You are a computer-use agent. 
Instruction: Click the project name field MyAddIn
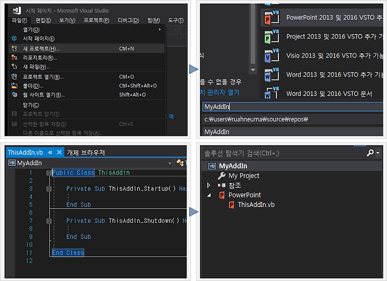click(x=293, y=107)
